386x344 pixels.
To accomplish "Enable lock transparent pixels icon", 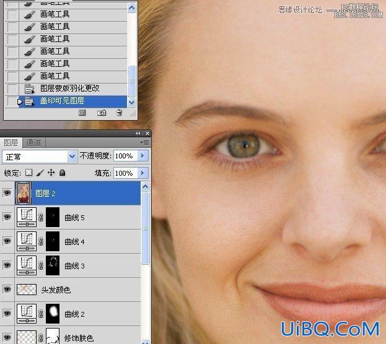I will (29, 173).
